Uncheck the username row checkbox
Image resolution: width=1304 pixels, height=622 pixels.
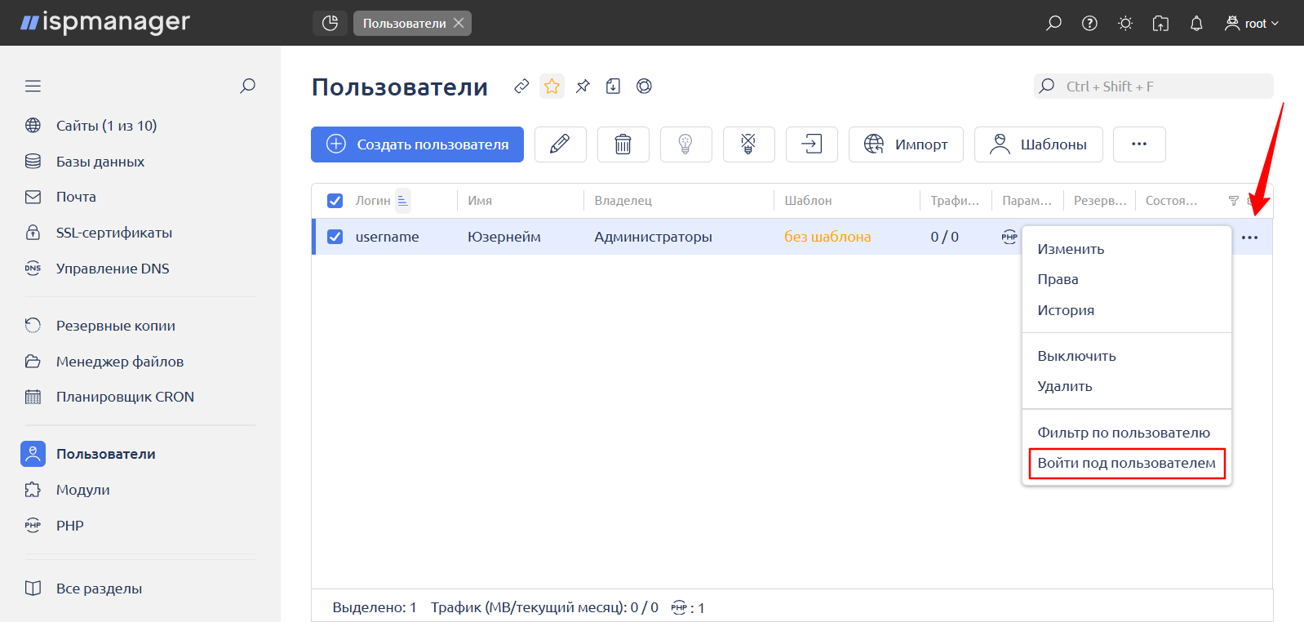point(335,237)
